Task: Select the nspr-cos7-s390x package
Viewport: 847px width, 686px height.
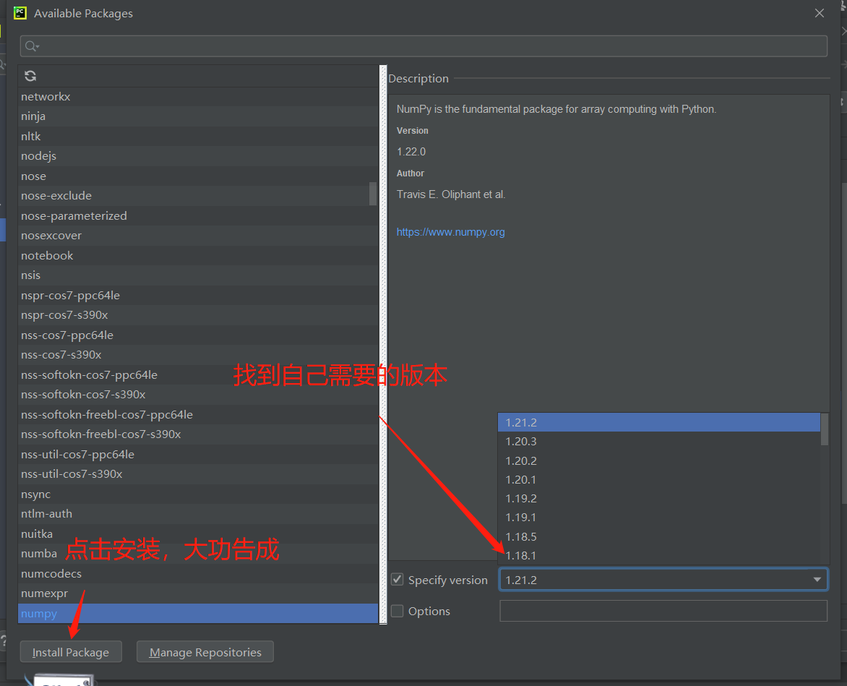Action: coord(198,315)
